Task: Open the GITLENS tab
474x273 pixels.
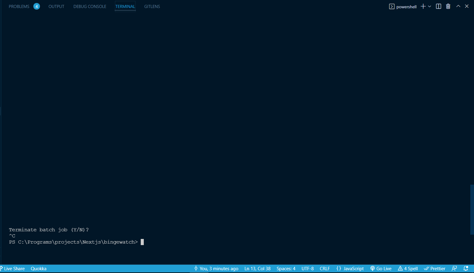Action: point(152,6)
